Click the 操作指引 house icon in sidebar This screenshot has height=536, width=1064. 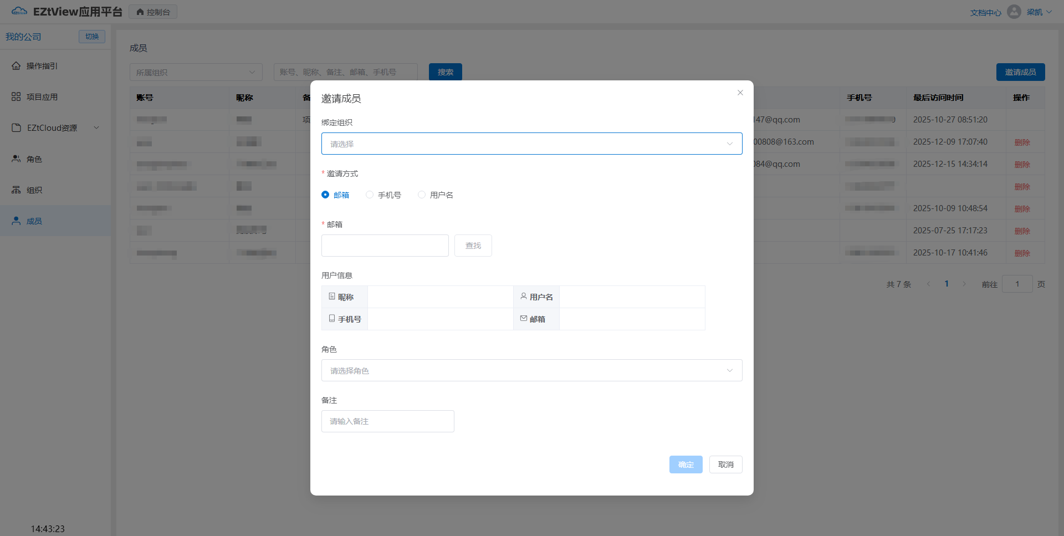click(16, 66)
